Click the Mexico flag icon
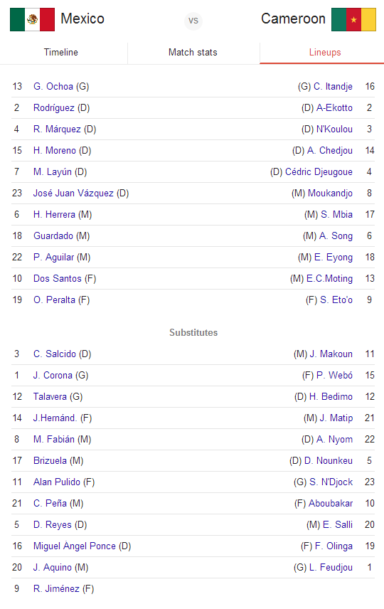 (32, 19)
